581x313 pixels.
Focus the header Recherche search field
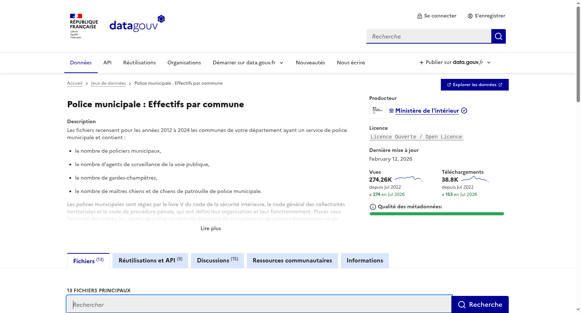point(429,36)
